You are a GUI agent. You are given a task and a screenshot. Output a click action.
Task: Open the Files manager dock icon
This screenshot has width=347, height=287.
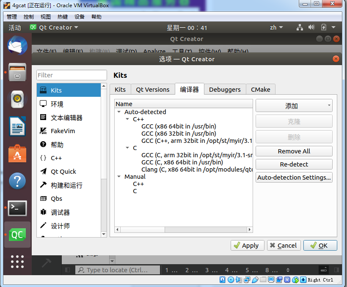(x=17, y=72)
